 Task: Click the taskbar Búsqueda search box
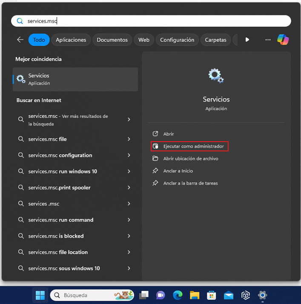tap(92, 295)
